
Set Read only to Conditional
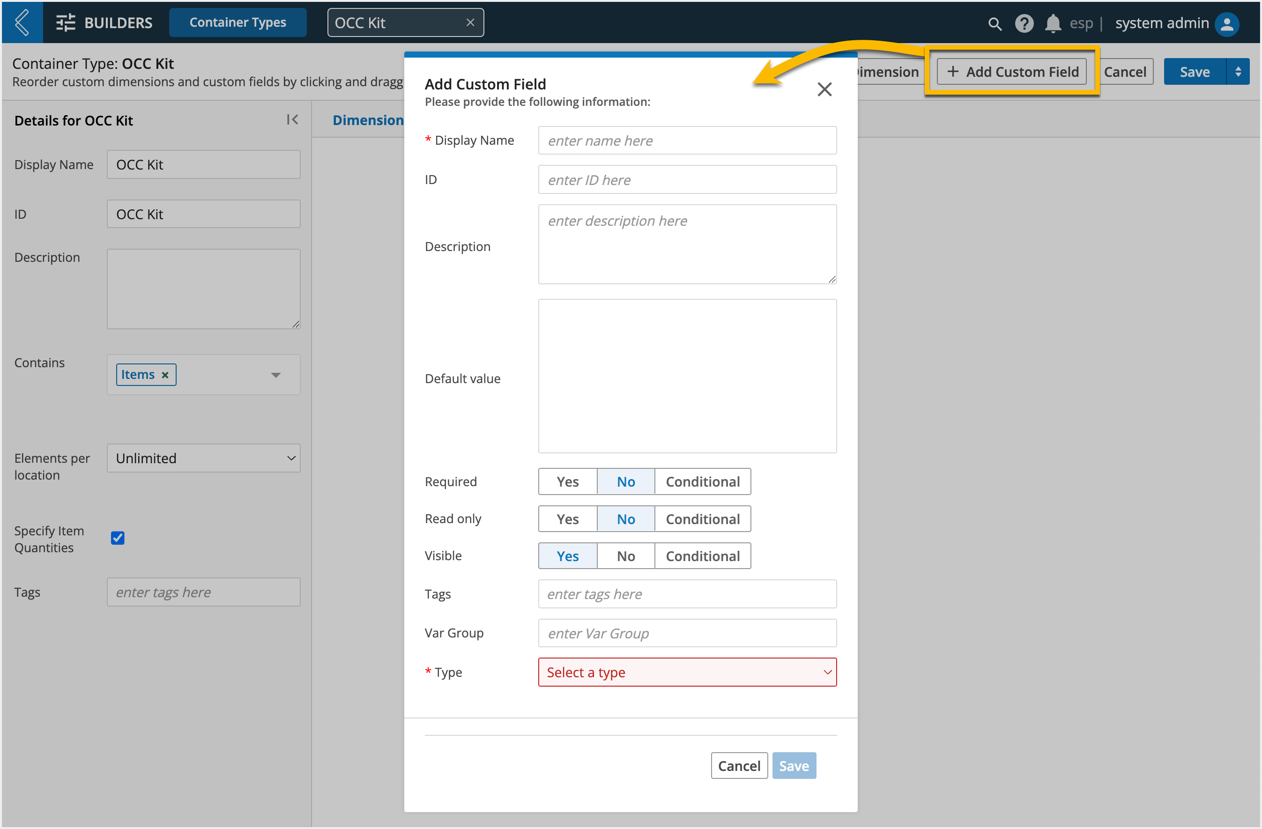[703, 519]
